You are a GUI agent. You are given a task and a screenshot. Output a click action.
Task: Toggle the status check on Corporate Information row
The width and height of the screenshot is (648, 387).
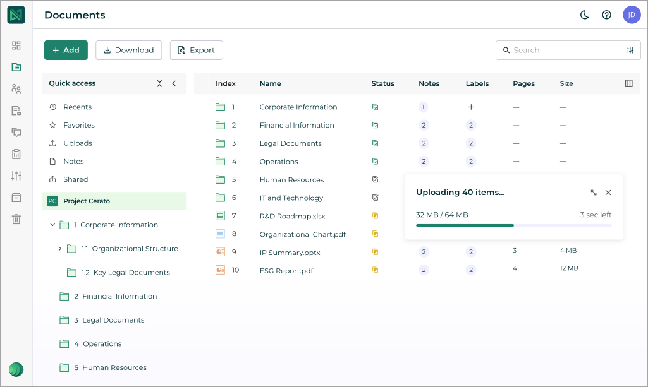click(x=376, y=107)
